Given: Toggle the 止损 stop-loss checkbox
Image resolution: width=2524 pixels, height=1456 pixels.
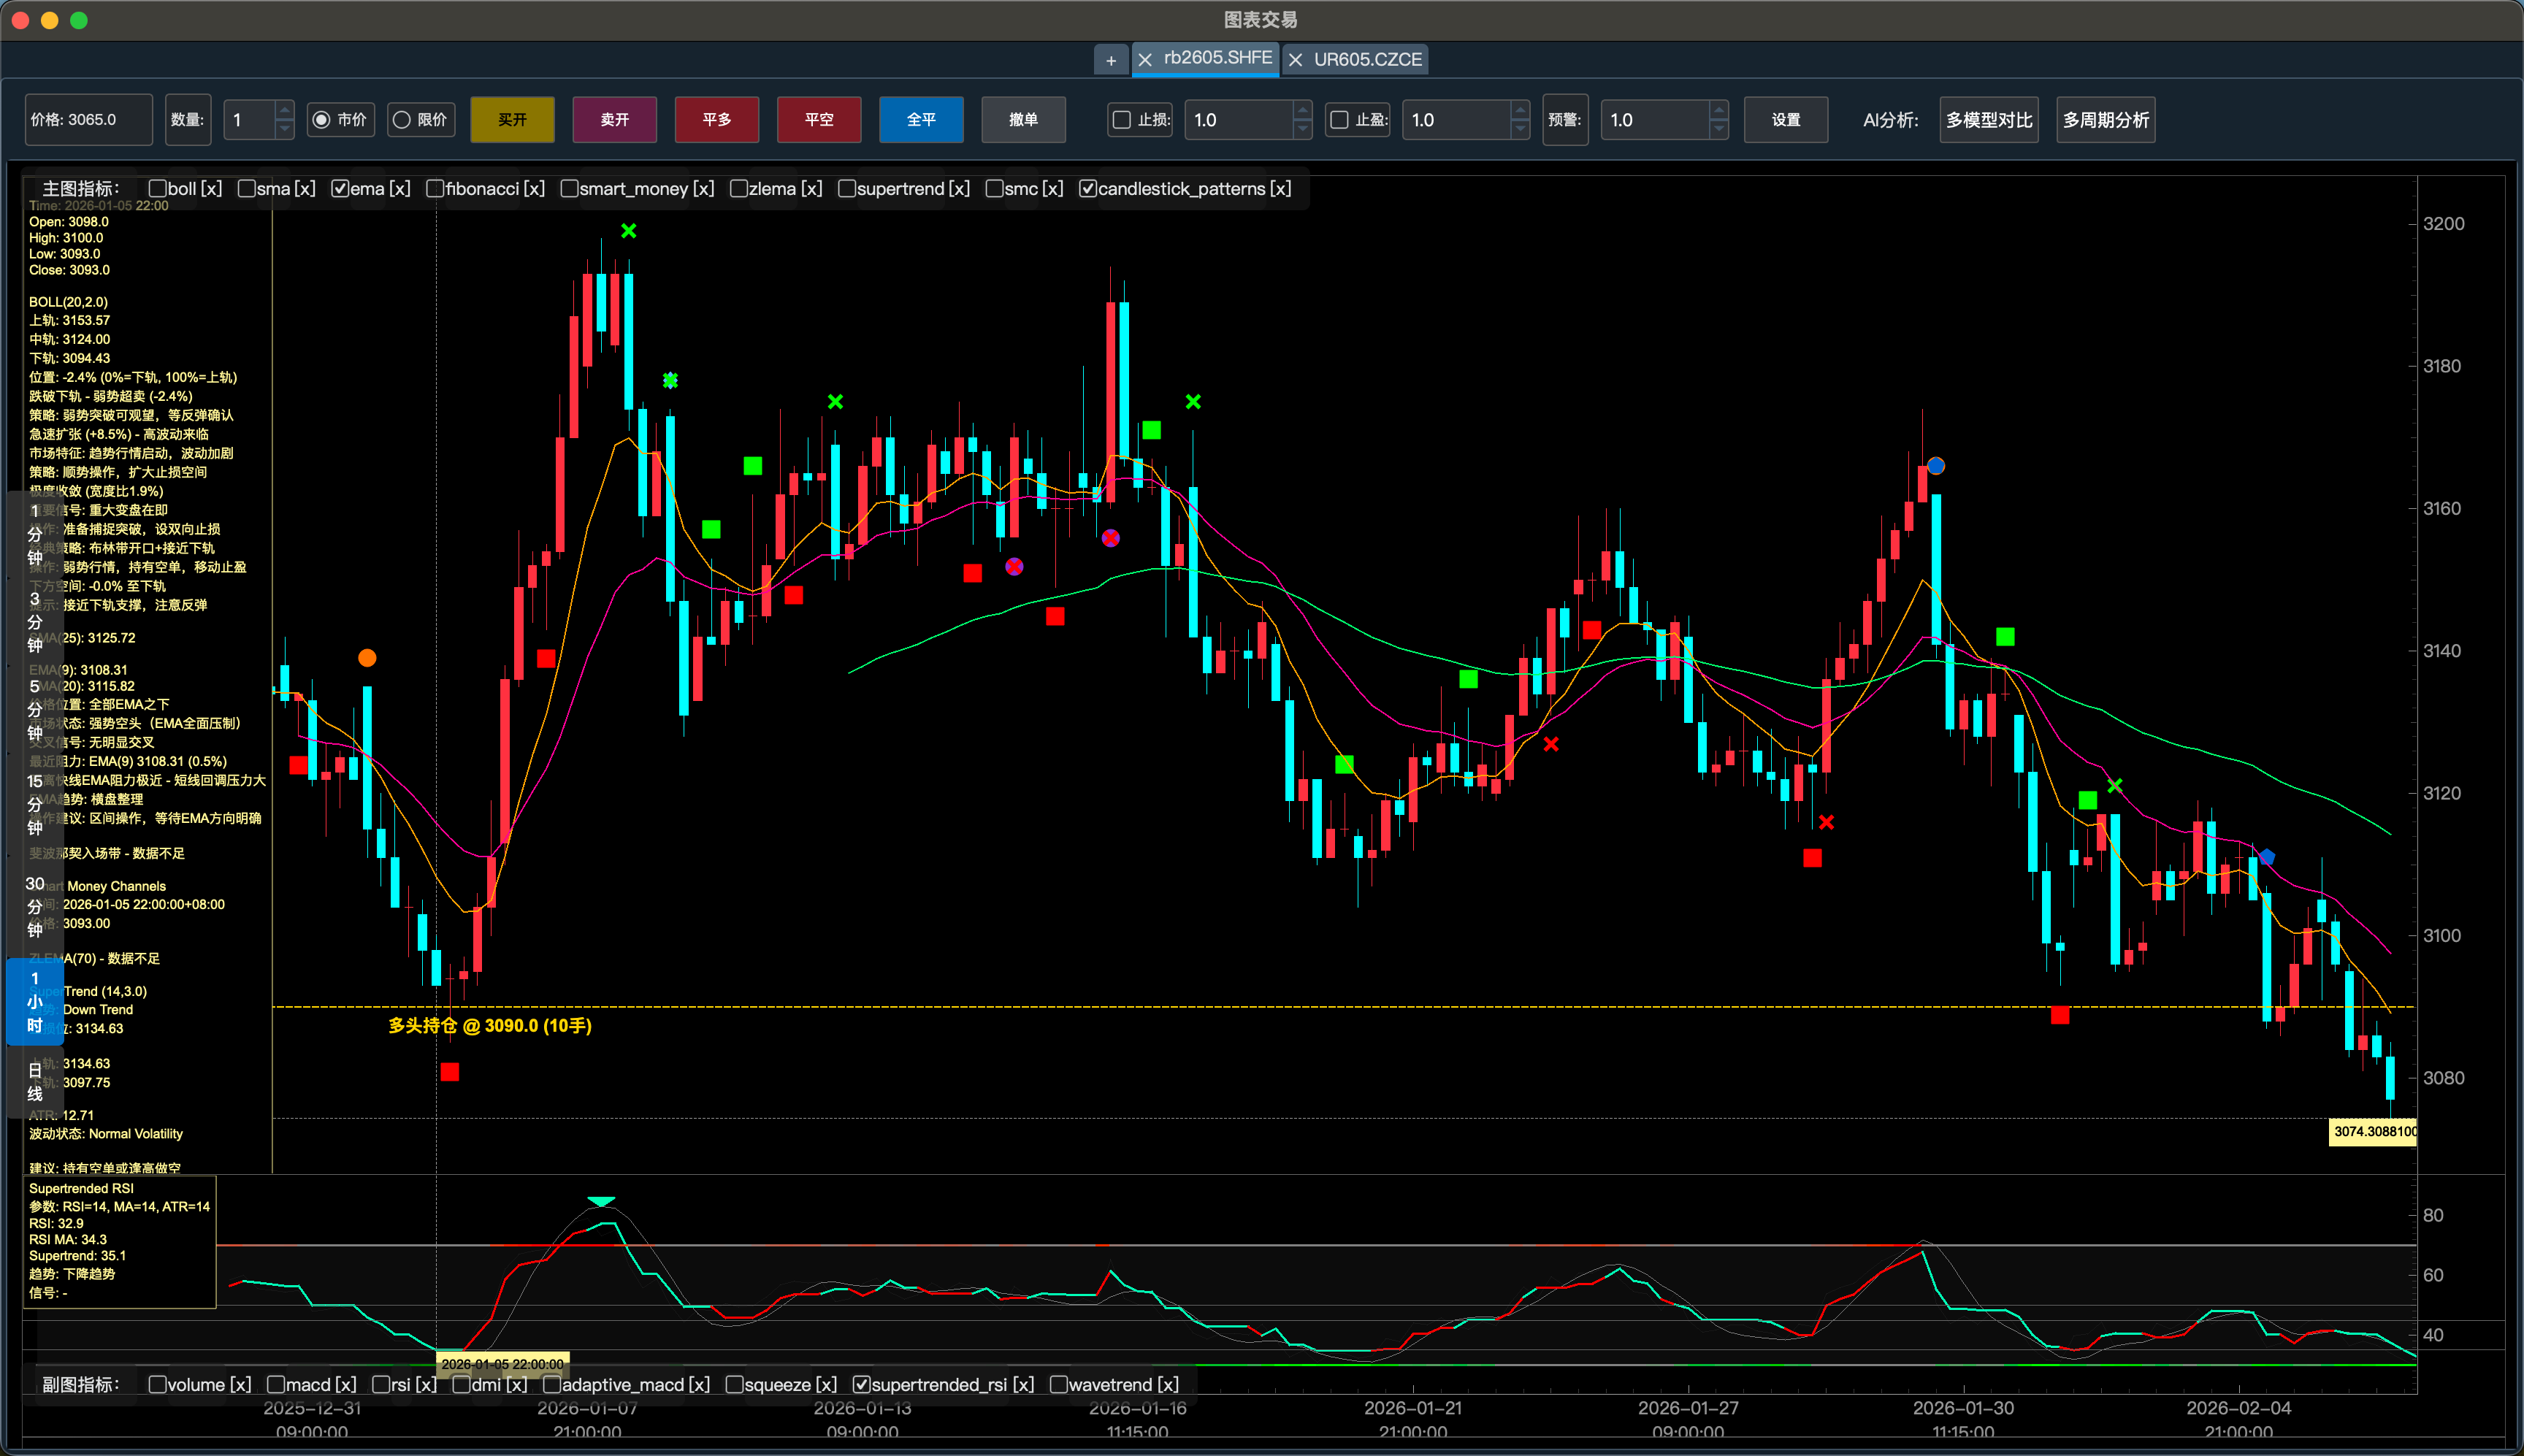Looking at the screenshot, I should point(1122,120).
